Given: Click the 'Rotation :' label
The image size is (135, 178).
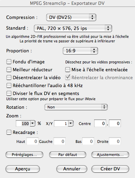Looking at the screenshot, I should click(16, 107).
